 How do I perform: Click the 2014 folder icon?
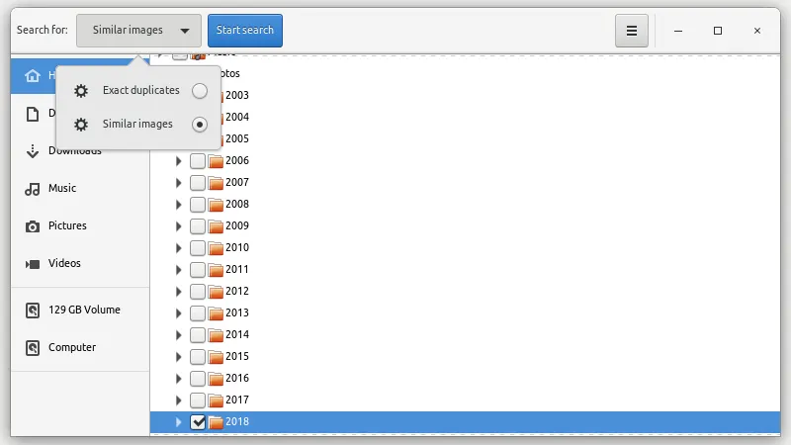tap(216, 335)
